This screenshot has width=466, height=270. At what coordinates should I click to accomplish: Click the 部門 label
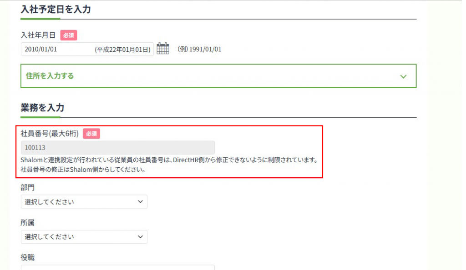[x=28, y=188]
